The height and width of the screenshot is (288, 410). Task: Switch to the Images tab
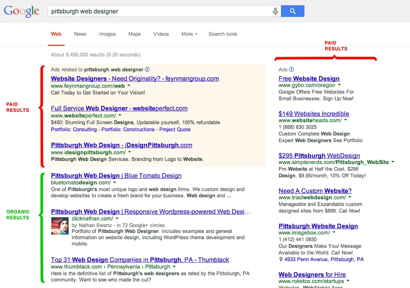point(107,34)
